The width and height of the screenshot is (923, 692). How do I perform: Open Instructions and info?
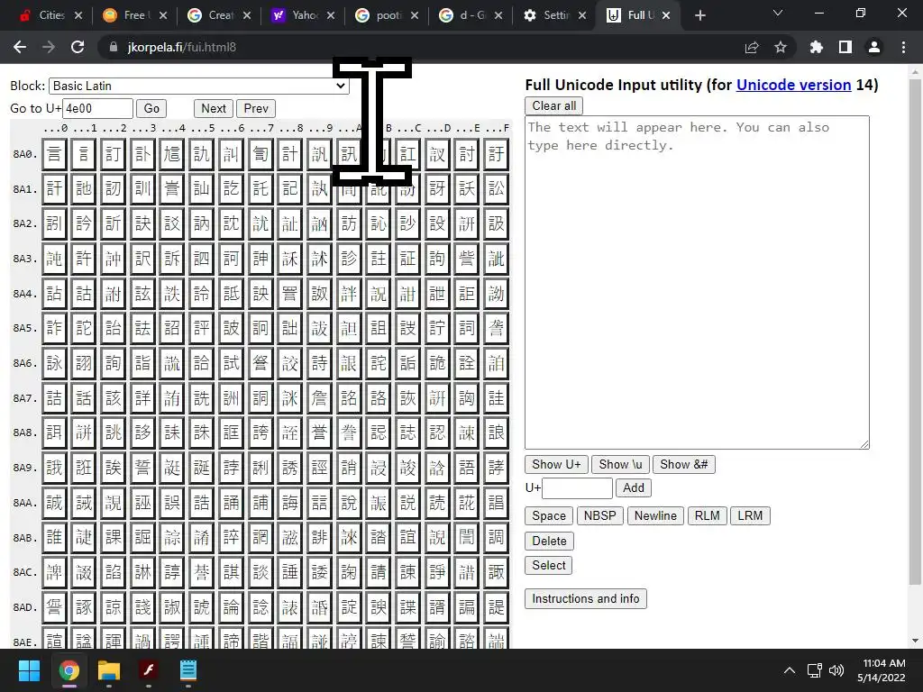pos(586,598)
